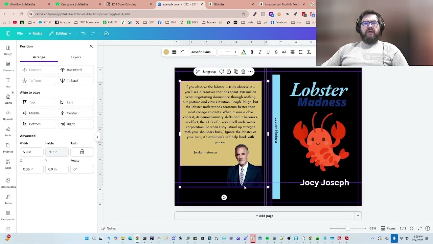This screenshot has height=244, width=433.
Task: Open the Resize menu
Action: [x=35, y=33]
